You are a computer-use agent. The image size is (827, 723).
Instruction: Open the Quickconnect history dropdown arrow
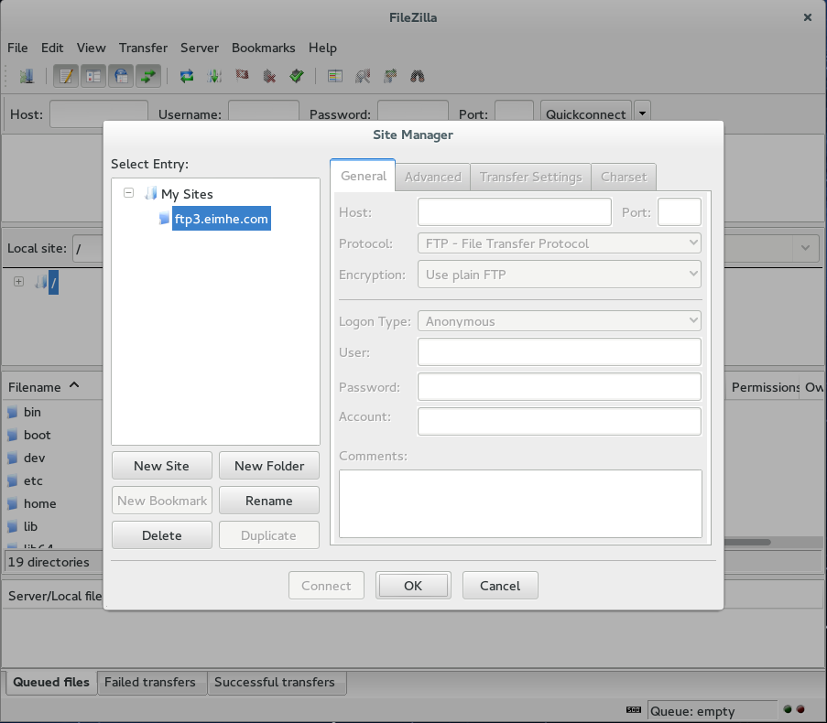(x=642, y=113)
